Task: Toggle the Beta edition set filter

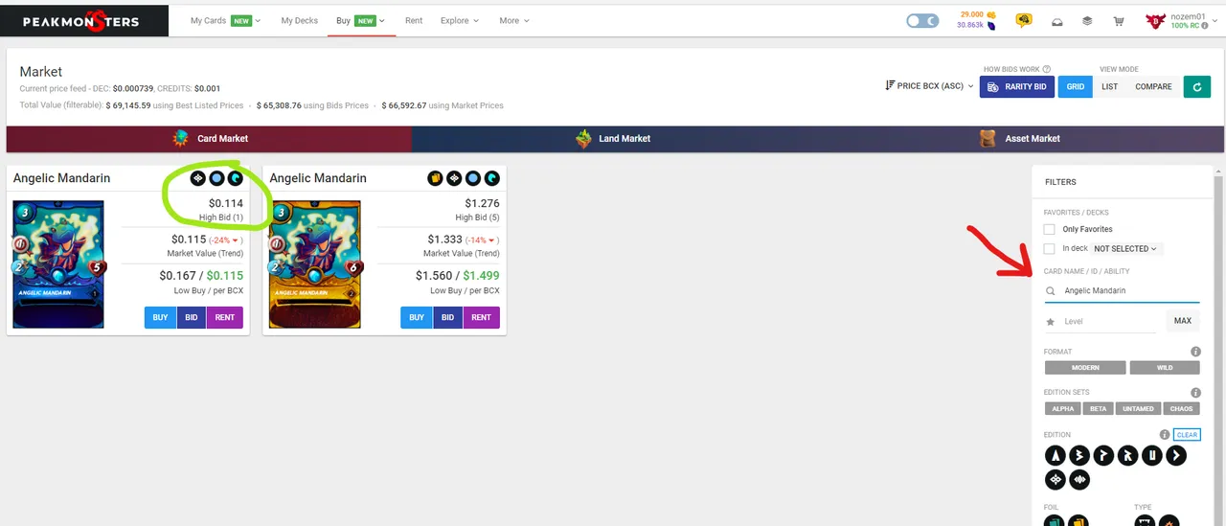Action: coord(1098,408)
